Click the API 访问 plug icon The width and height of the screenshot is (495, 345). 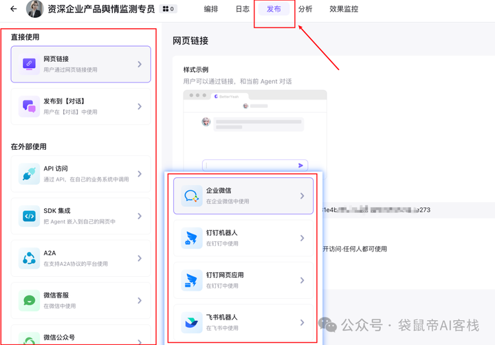(29, 174)
